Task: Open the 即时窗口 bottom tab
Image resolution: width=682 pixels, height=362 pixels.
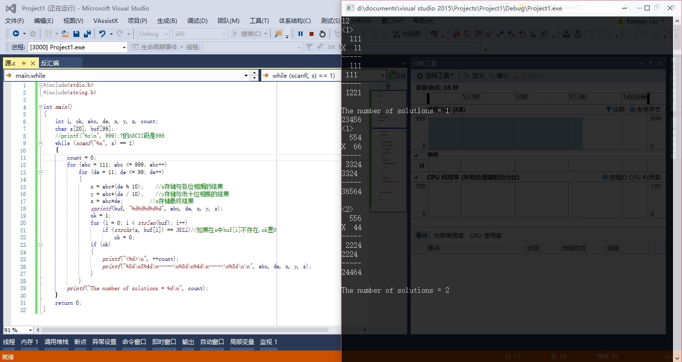Action: point(164,342)
